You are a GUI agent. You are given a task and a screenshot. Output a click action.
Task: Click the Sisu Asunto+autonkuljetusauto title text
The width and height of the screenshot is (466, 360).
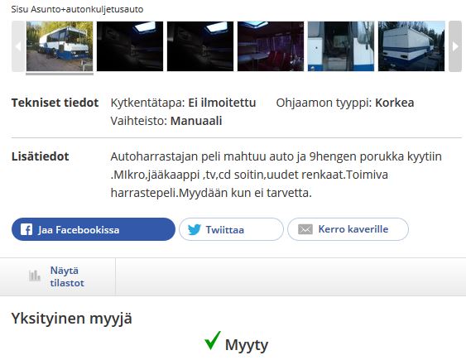tap(77, 9)
